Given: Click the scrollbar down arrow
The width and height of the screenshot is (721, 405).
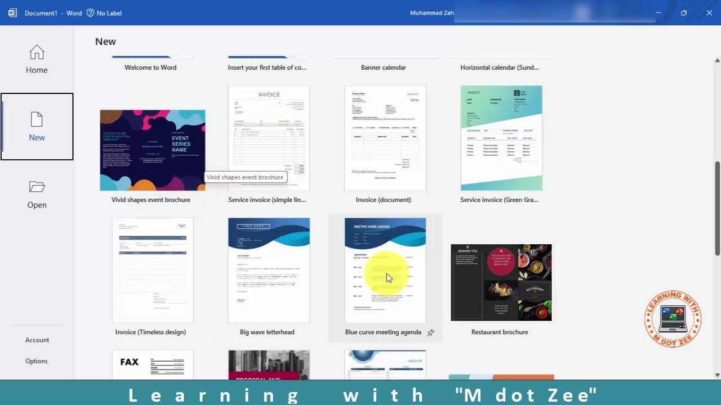Looking at the screenshot, I should pos(717,375).
